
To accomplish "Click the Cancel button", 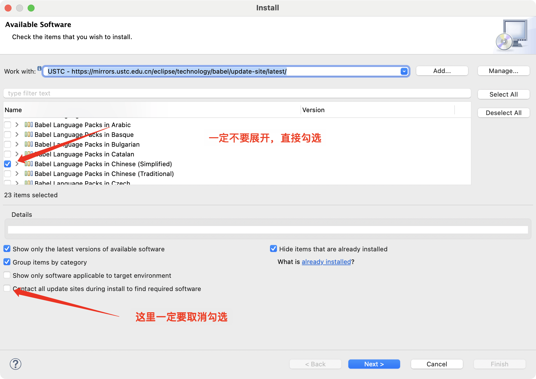I will coord(437,364).
